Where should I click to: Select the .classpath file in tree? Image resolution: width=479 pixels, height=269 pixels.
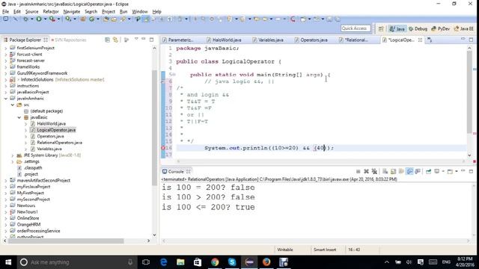(x=33, y=167)
